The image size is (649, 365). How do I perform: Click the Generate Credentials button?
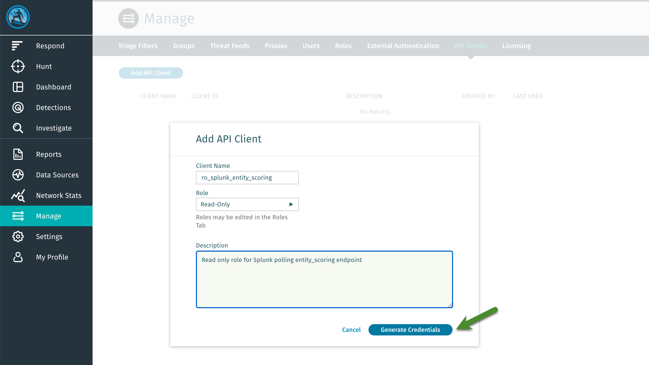click(410, 330)
